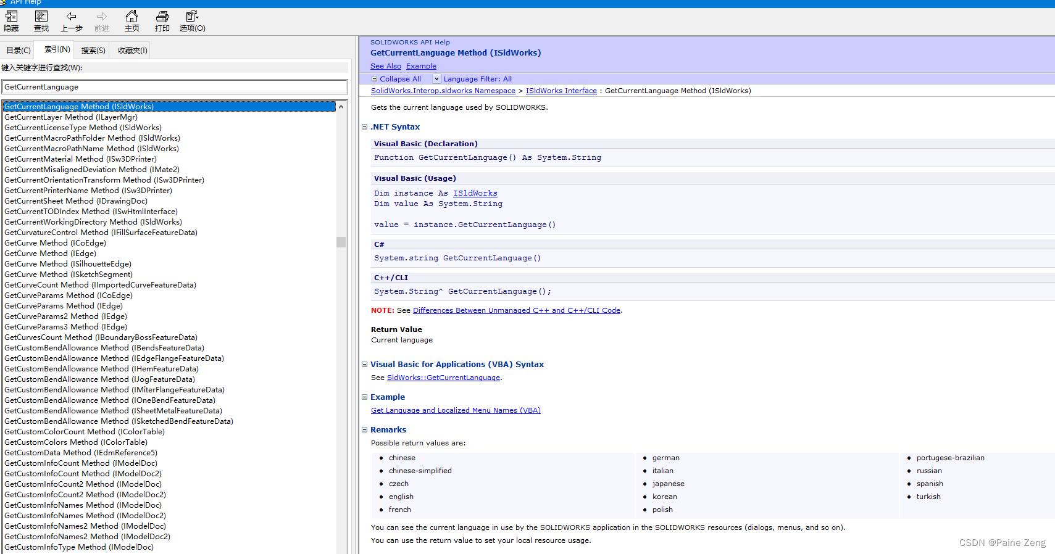This screenshot has height=554, width=1055.
Task: Click ISldWorks link in VB usage code
Action: pos(475,193)
